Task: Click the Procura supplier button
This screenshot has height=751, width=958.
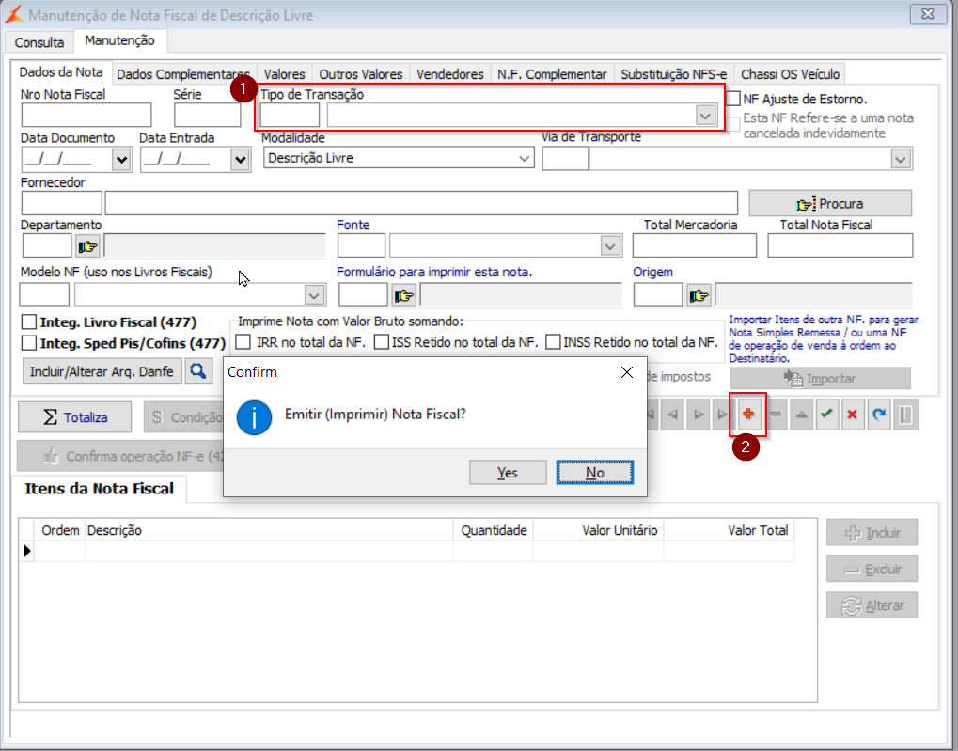Action: tap(830, 203)
